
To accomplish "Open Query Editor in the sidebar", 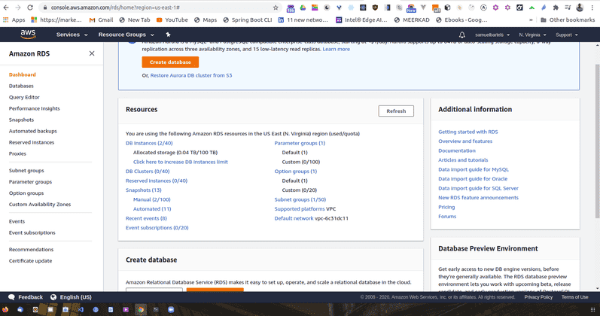I will pyautogui.click(x=24, y=97).
